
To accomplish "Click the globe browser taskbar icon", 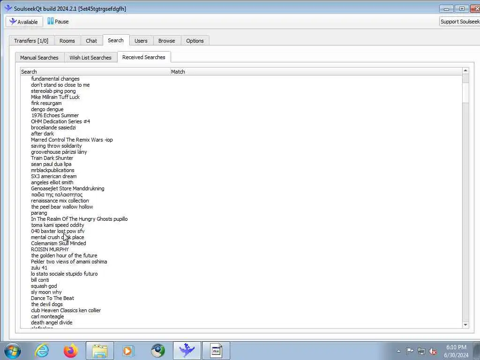I will pyautogui.click(x=157, y=351).
